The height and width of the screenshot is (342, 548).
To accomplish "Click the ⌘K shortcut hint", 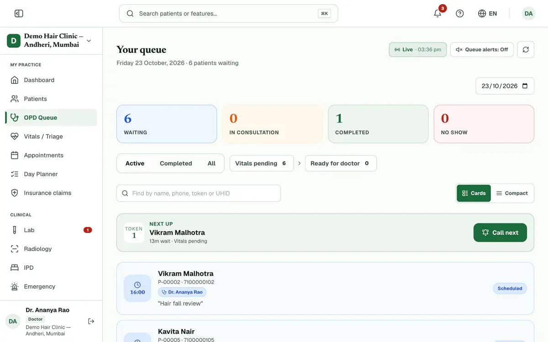I will pos(324,14).
